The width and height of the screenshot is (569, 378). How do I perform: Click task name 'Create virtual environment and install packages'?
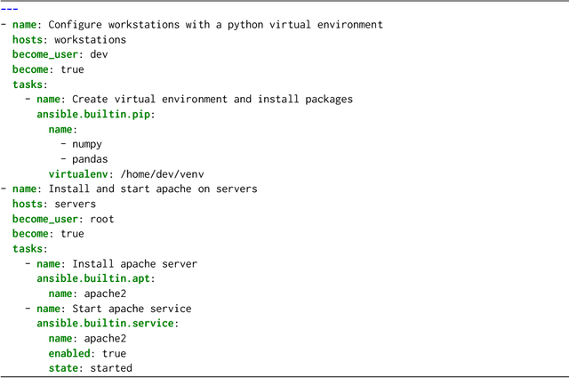(212, 100)
